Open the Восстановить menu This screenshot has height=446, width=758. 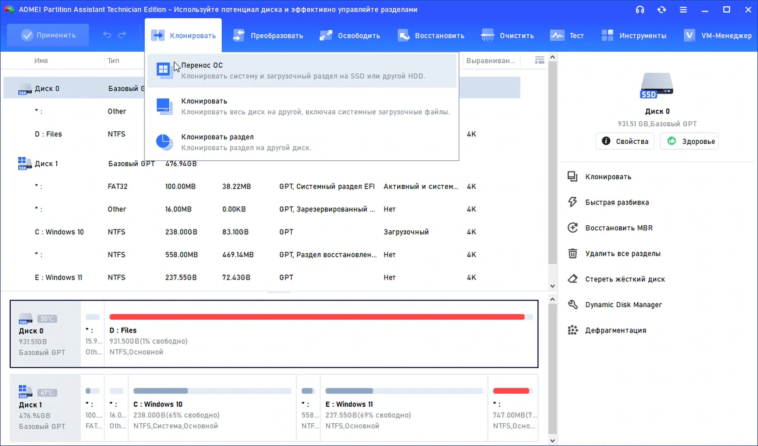pos(431,35)
